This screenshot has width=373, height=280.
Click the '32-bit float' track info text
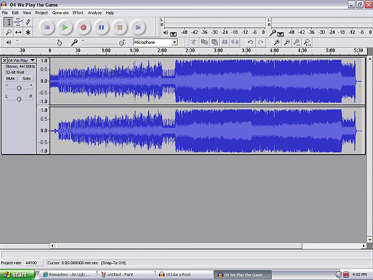pyautogui.click(x=15, y=72)
